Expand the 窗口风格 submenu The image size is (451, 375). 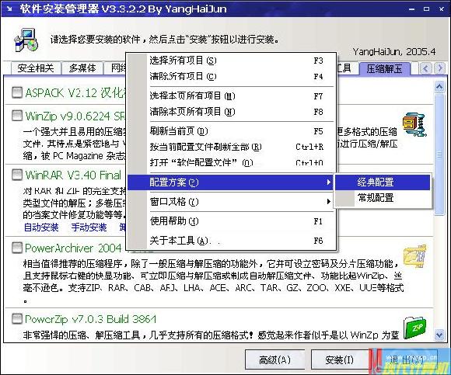point(230,202)
